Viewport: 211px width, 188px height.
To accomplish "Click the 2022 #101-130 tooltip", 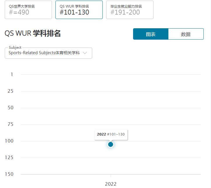I will (111, 134).
